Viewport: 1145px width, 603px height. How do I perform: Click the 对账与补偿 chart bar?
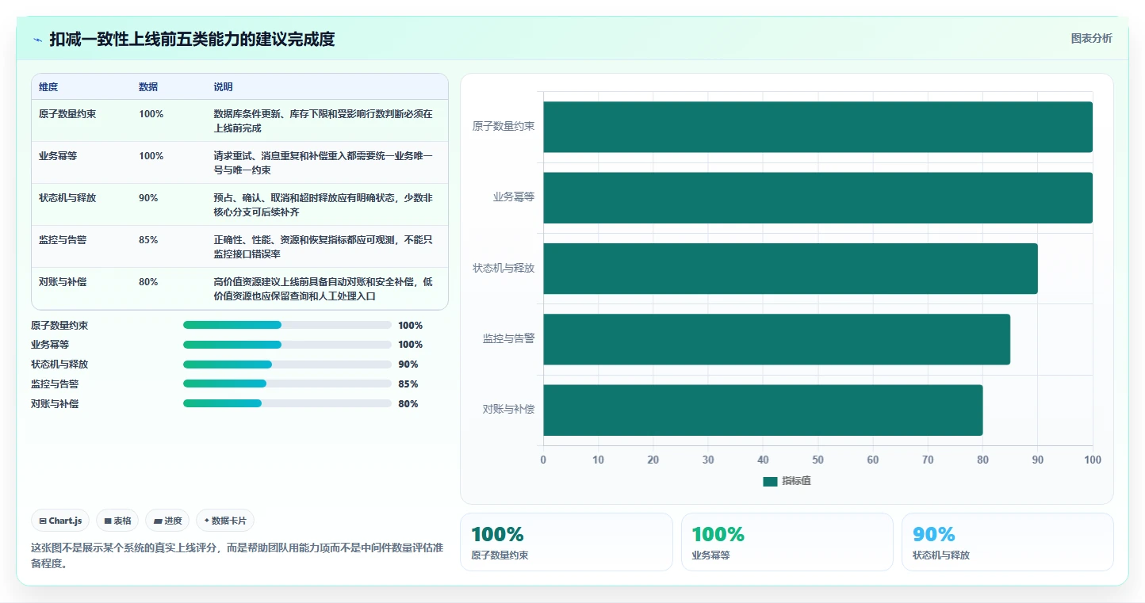[763, 410]
